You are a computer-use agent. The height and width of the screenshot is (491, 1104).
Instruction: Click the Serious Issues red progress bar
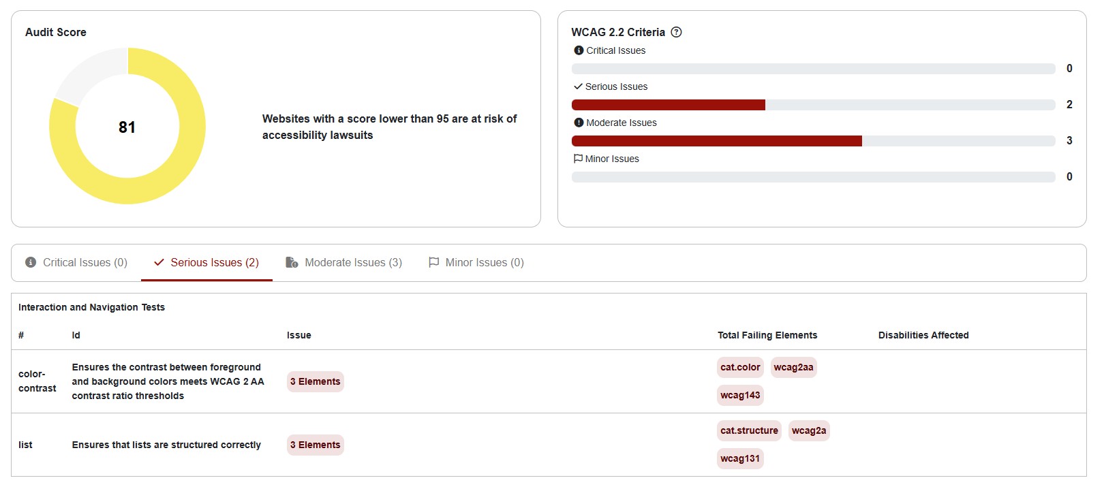[669, 104]
